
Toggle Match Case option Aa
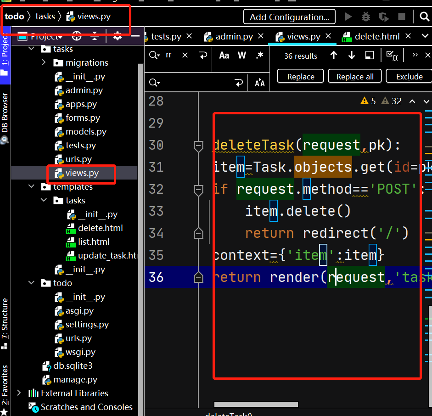(224, 56)
